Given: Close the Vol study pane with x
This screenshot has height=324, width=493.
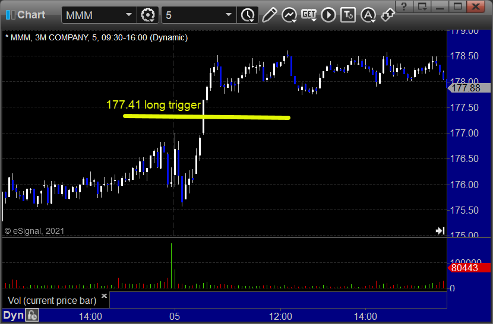Looking at the screenshot, I should point(104,296).
